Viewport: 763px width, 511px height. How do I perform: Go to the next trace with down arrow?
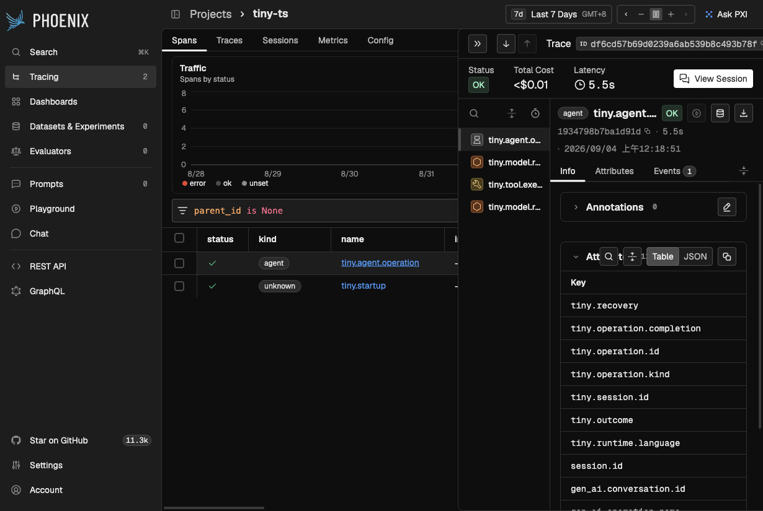(506, 44)
